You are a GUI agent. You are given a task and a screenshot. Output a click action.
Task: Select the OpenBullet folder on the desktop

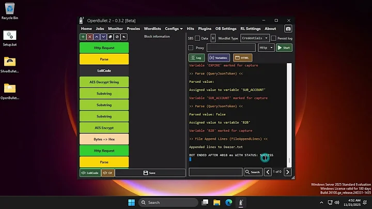10,92
